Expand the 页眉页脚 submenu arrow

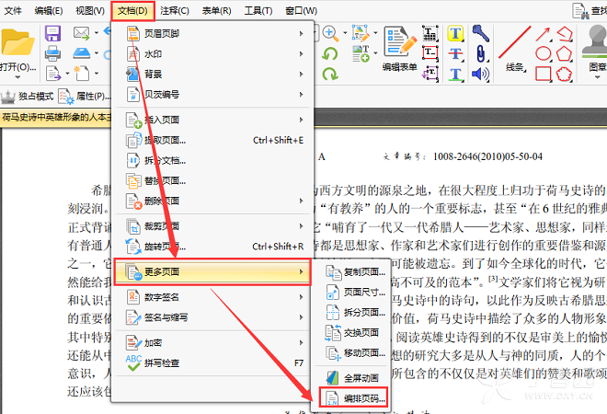(301, 34)
